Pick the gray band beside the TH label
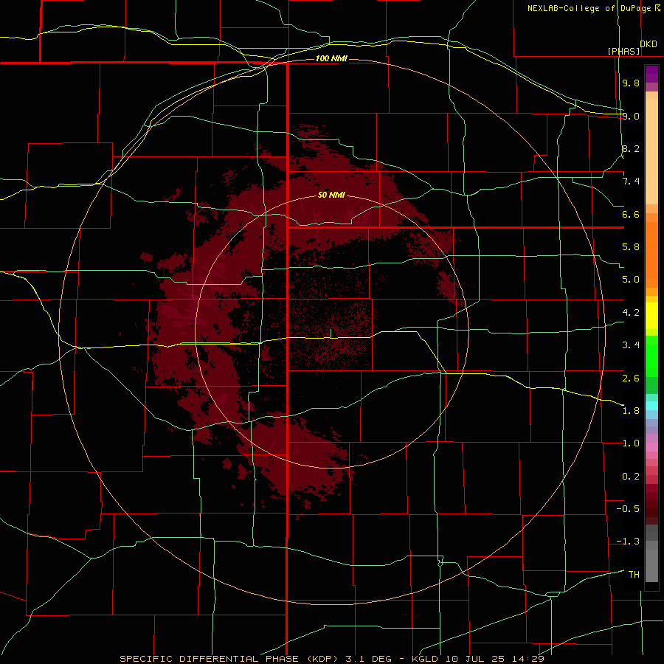The width and height of the screenshot is (664, 664). [x=651, y=566]
